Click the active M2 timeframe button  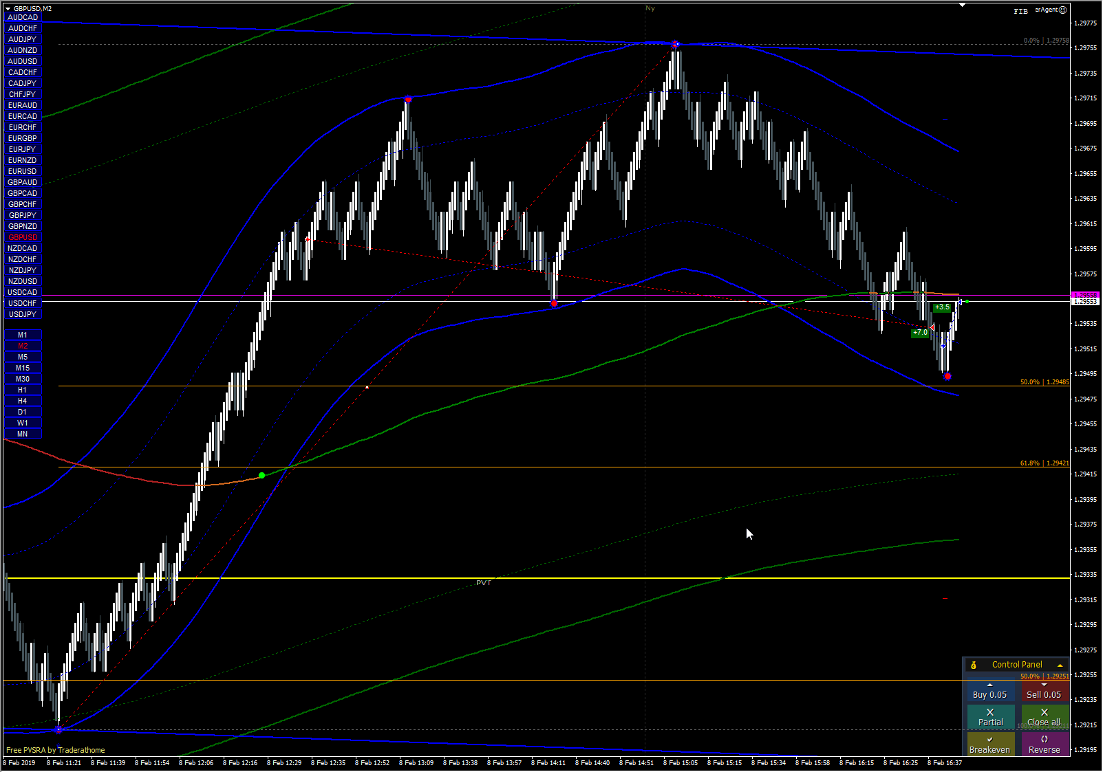click(23, 346)
